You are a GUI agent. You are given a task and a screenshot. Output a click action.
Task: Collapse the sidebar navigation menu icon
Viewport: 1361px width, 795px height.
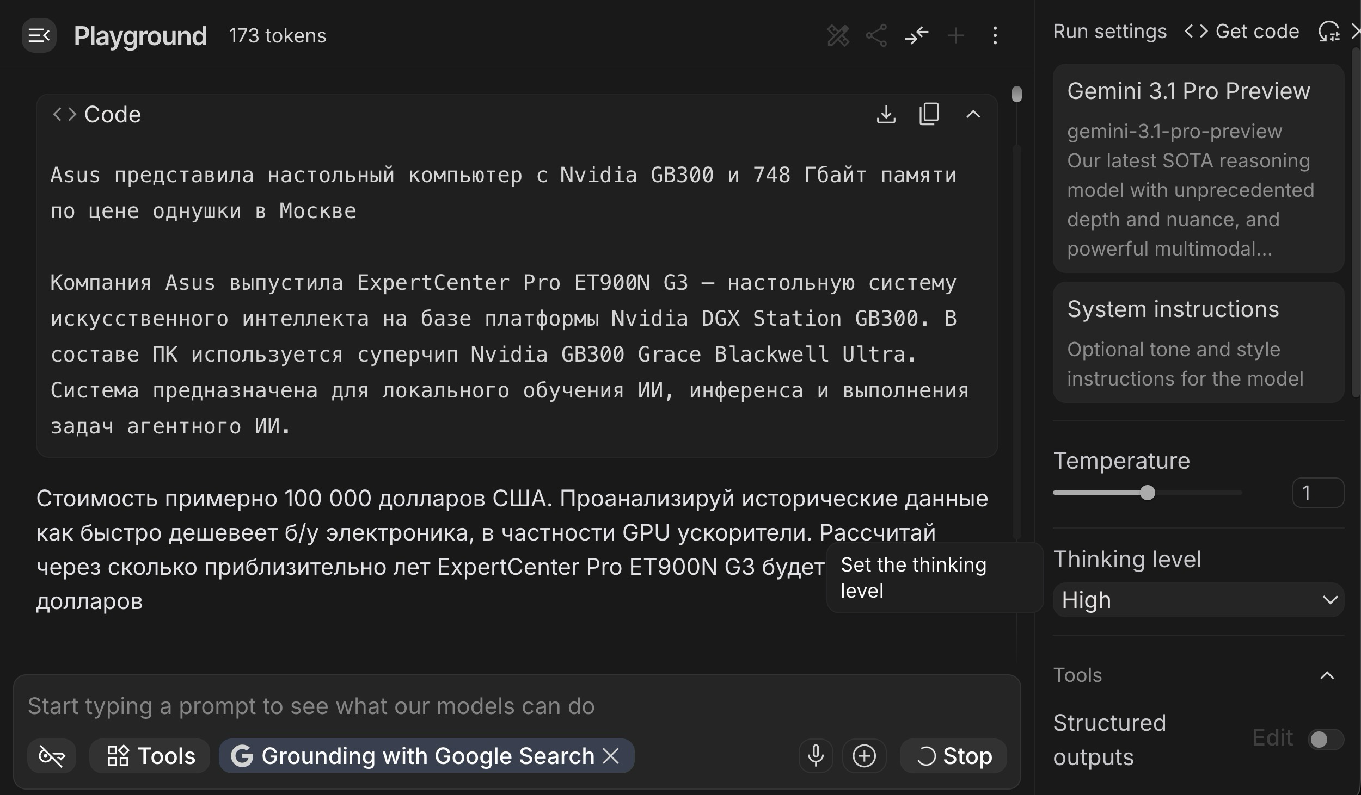pos(39,36)
